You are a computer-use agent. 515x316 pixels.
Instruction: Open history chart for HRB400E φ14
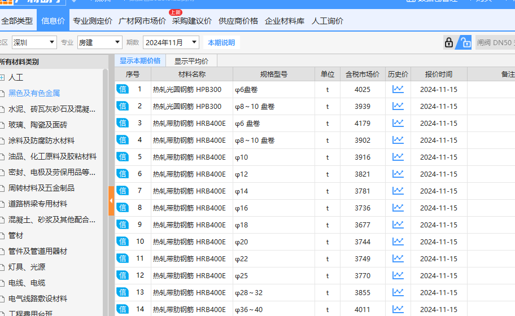[398, 191]
